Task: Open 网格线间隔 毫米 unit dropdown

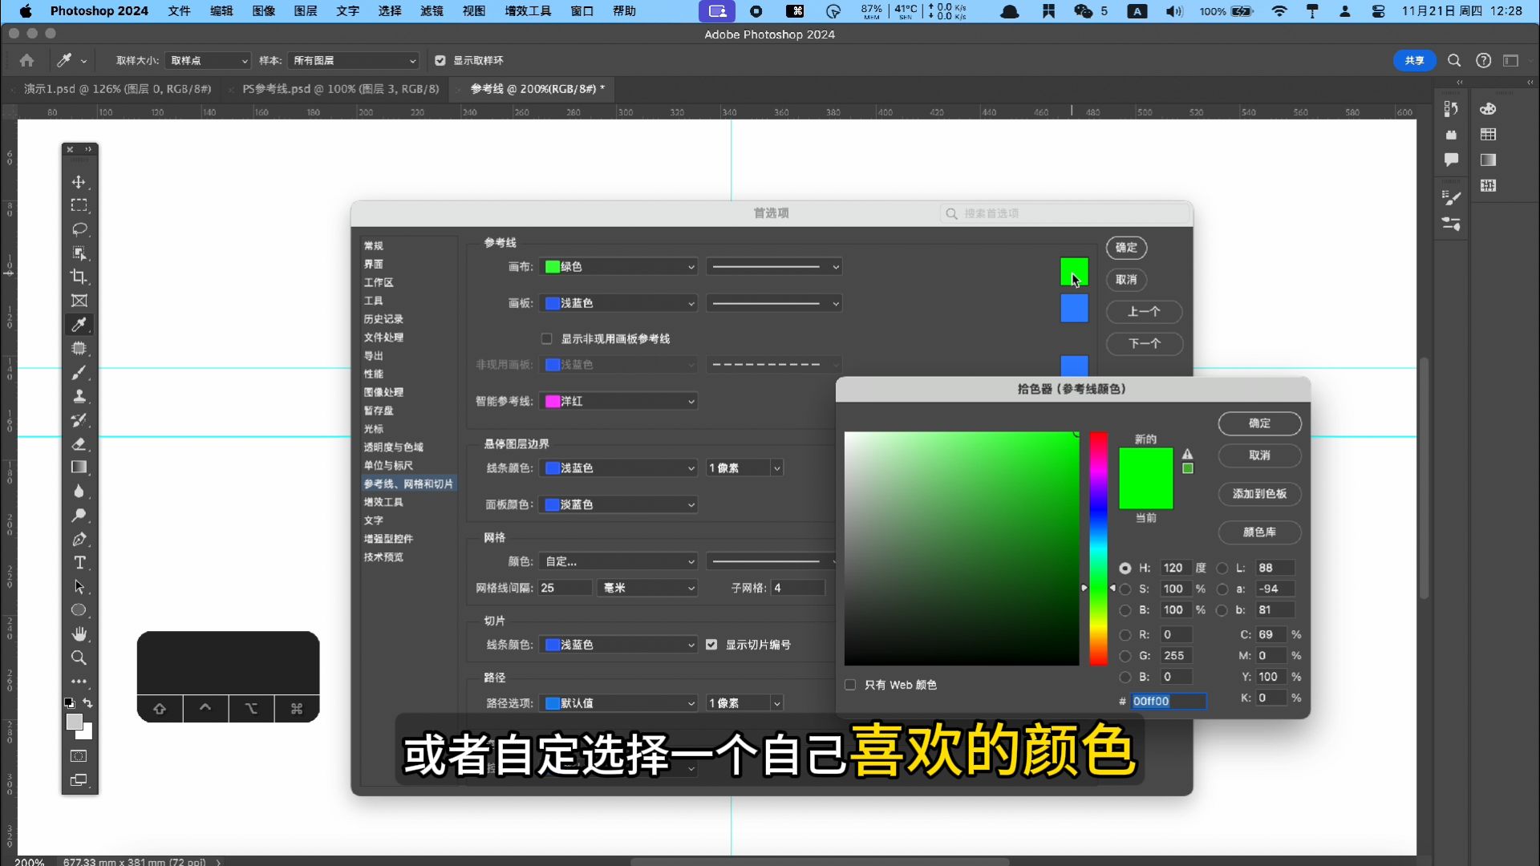Action: pyautogui.click(x=647, y=588)
